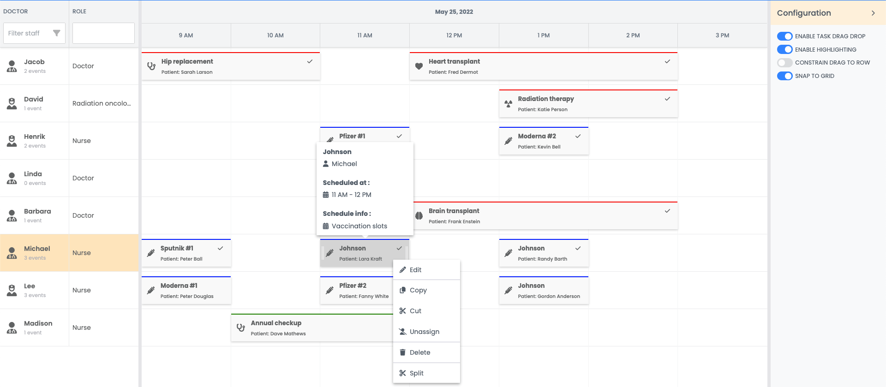Click the brain icon on Brain transplant event
Viewport: 886px width, 387px height.
419,215
